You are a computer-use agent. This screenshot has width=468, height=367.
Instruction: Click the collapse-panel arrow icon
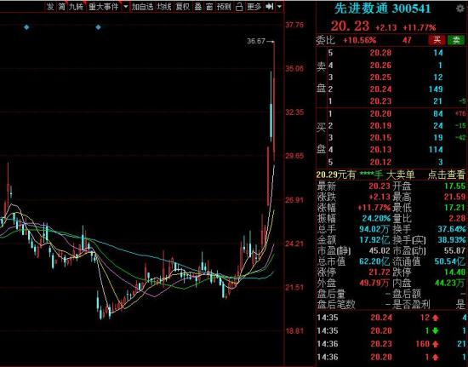click(x=270, y=7)
